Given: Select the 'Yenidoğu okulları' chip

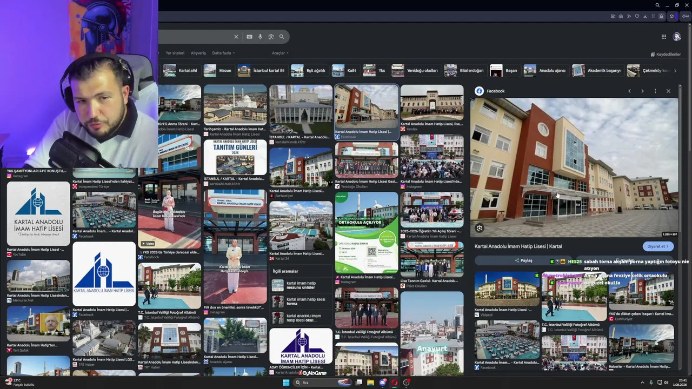Looking at the screenshot, I should coord(415,71).
